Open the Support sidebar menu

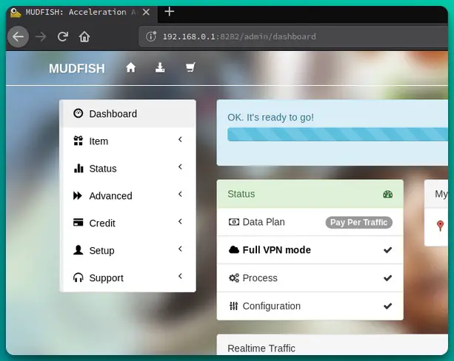pos(127,277)
